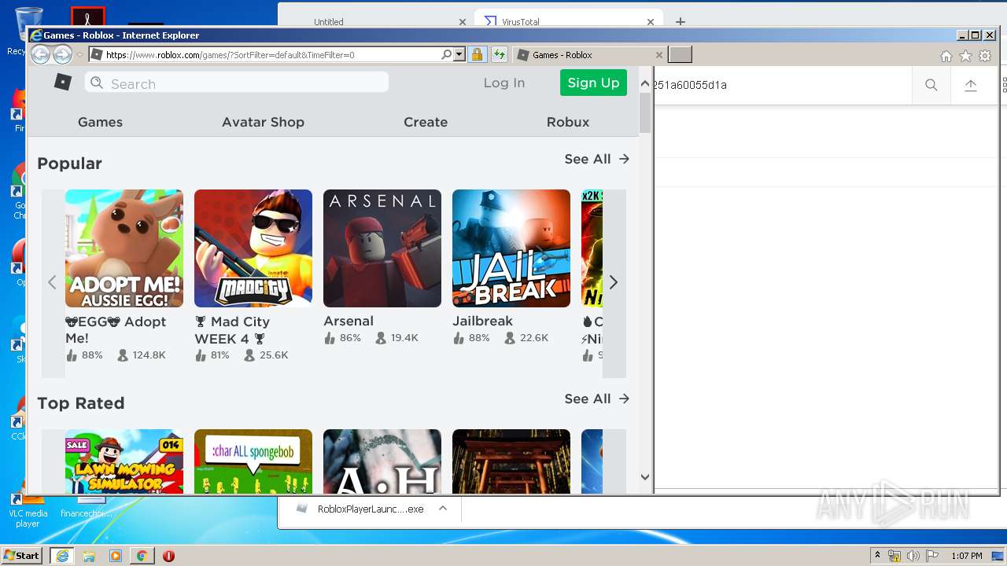Click the Internet Explorer Back button

[40, 54]
